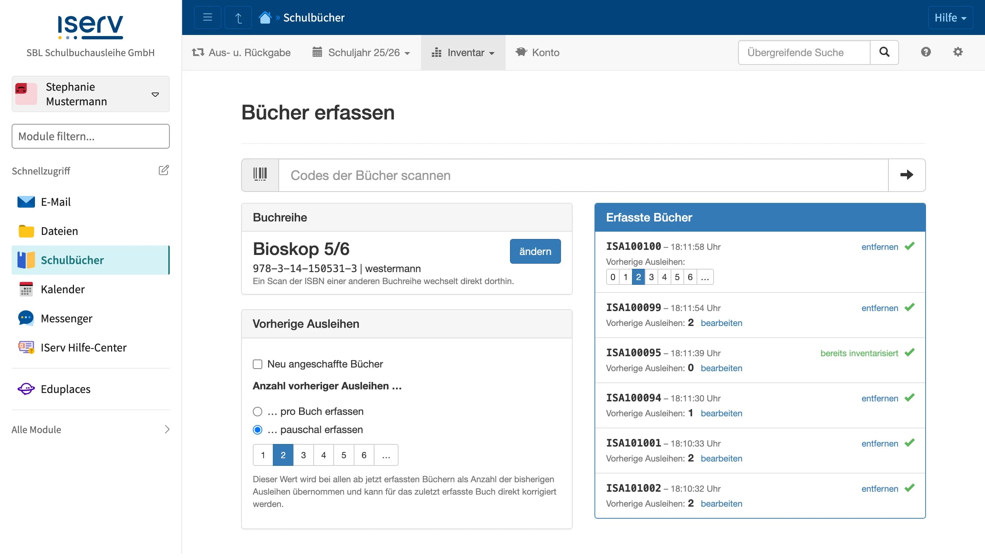Set pauschal previous loans to 6
This screenshot has width=985, height=558.
point(364,455)
